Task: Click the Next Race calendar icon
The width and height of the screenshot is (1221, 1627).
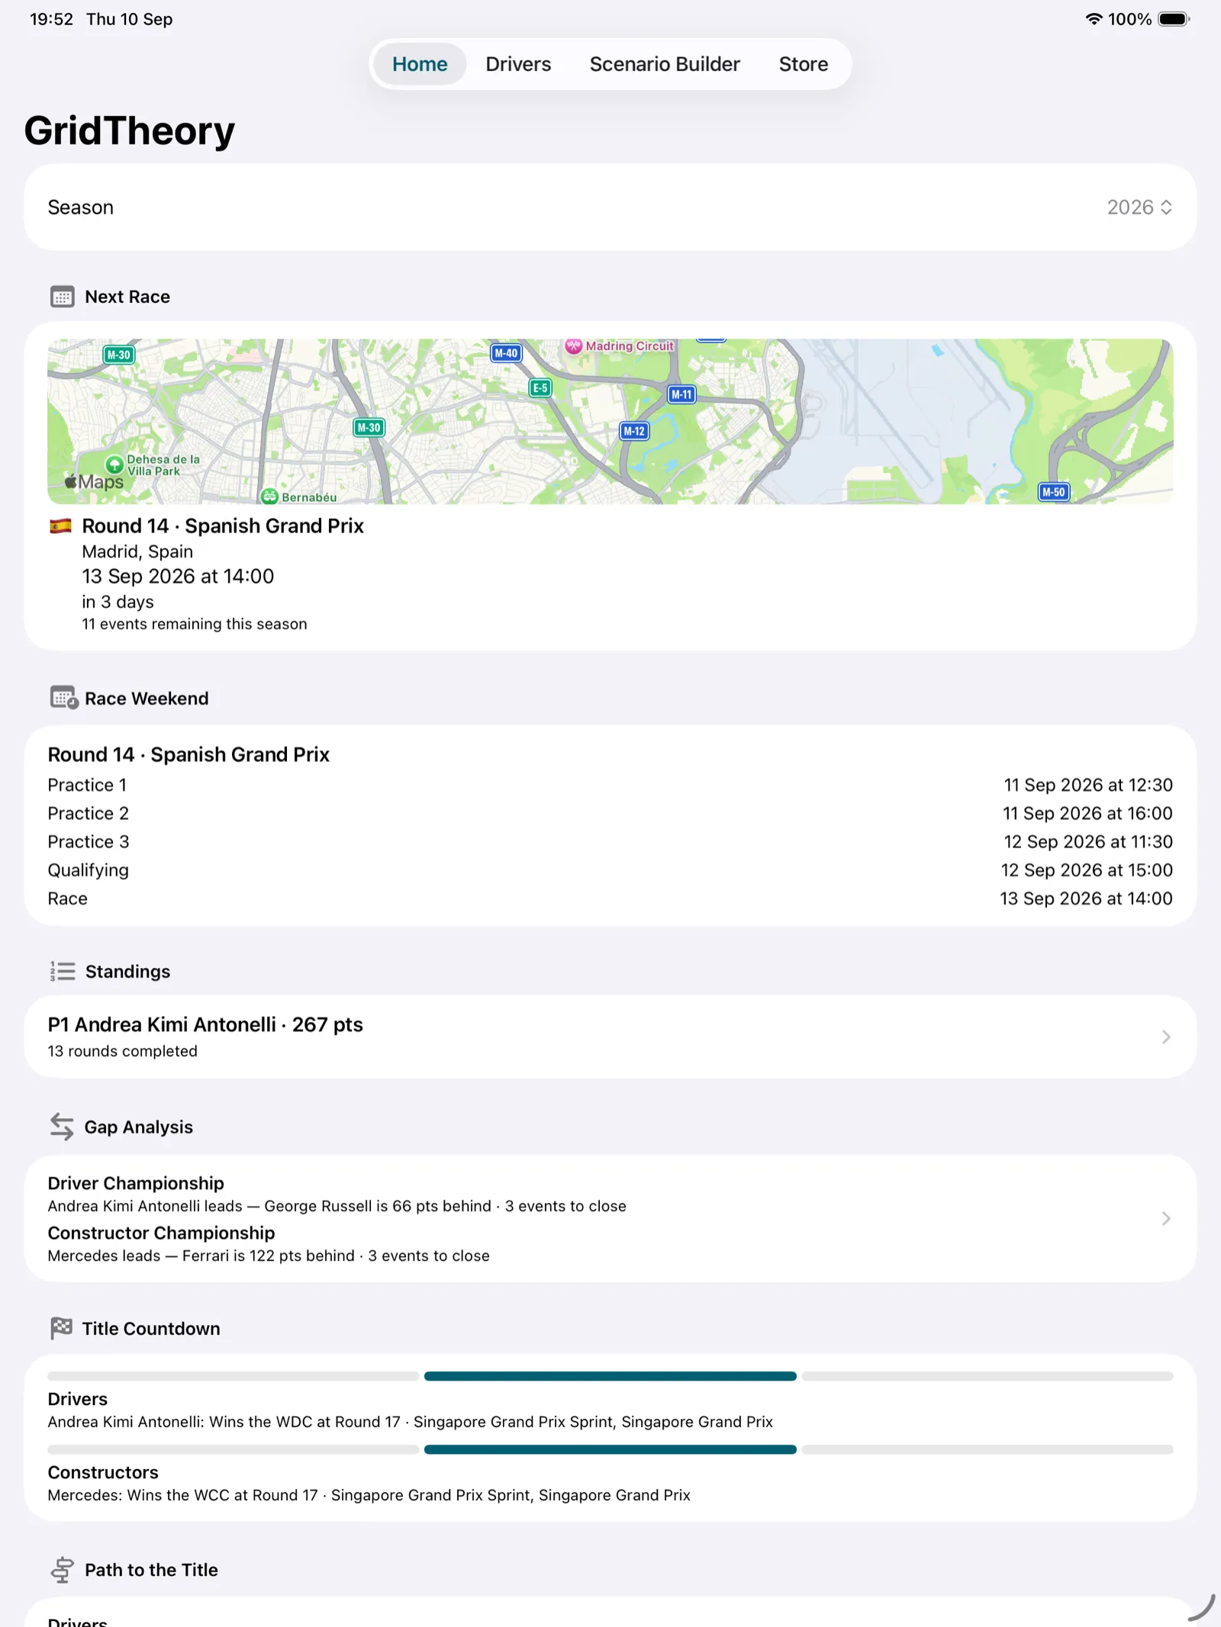Action: pyautogui.click(x=62, y=297)
